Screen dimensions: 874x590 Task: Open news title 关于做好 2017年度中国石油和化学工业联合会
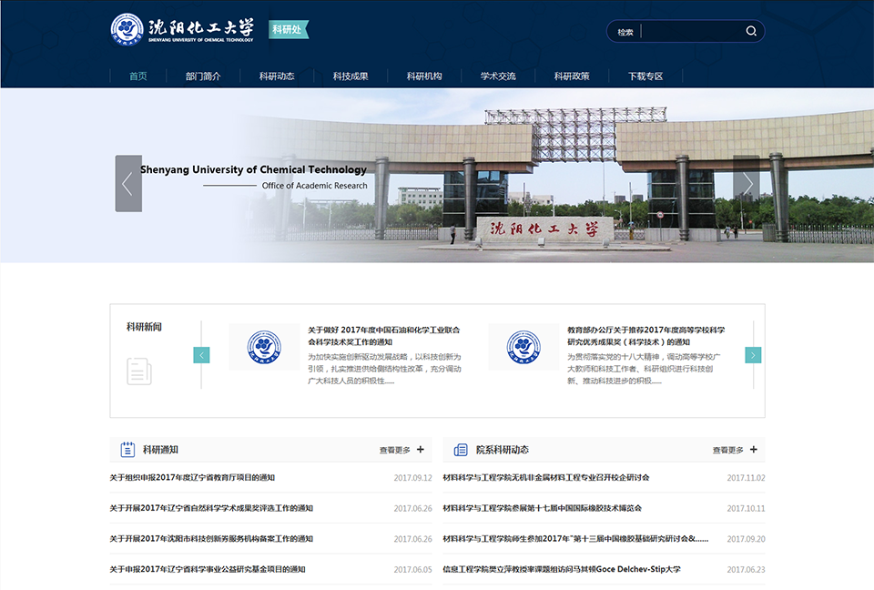click(384, 336)
